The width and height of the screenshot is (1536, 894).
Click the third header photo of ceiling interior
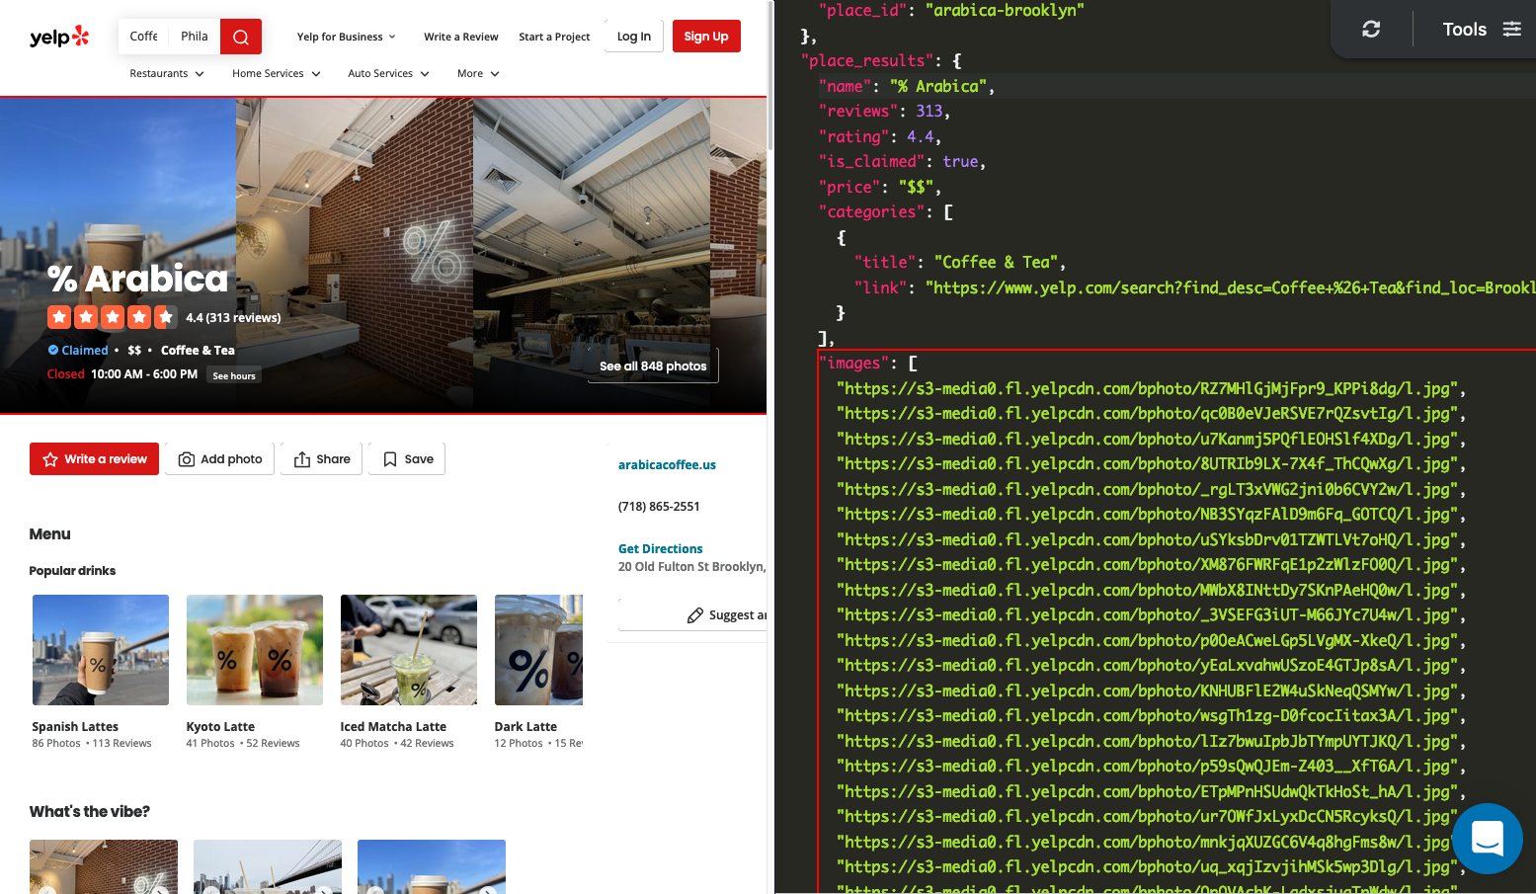click(x=592, y=254)
